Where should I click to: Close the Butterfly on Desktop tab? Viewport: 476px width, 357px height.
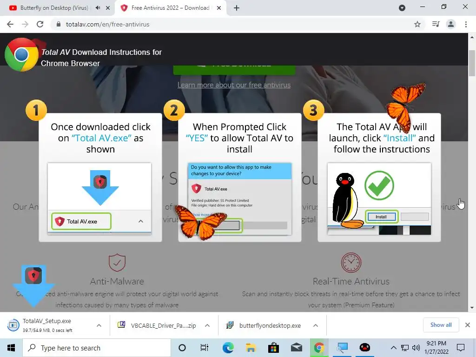[108, 8]
